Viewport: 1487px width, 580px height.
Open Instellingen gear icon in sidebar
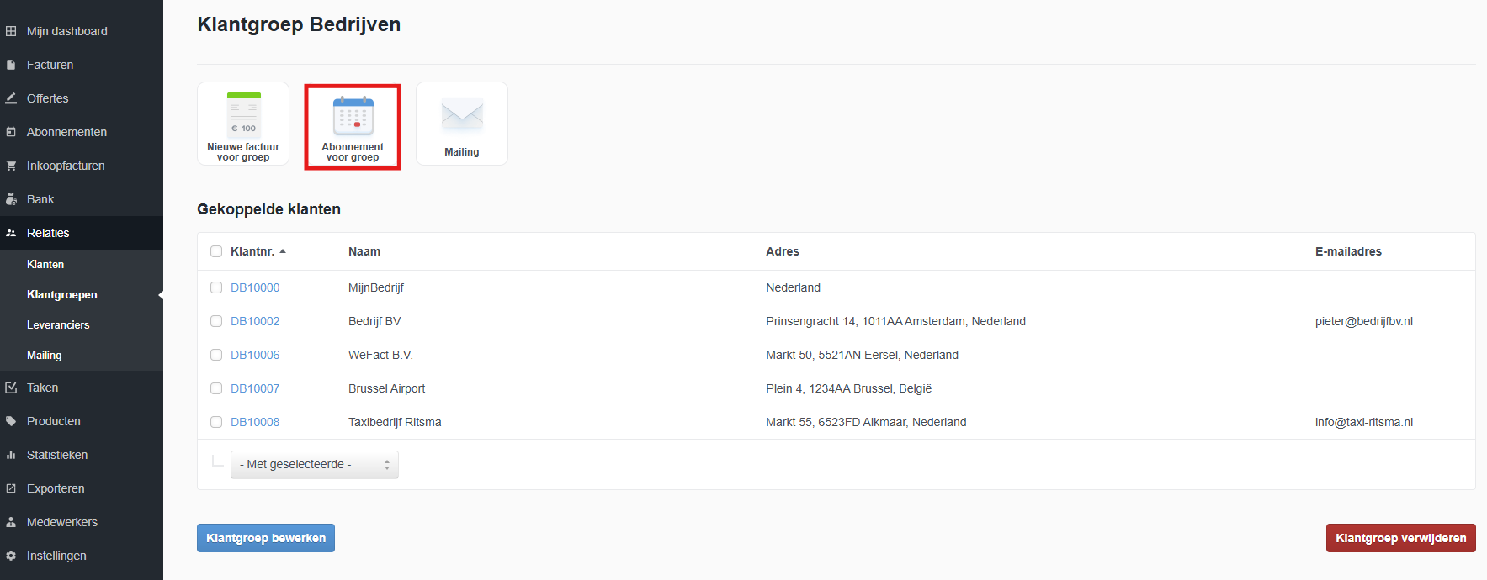[x=11, y=556]
